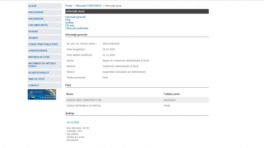Open INSTANTA IN CIFRE page

[39, 57]
